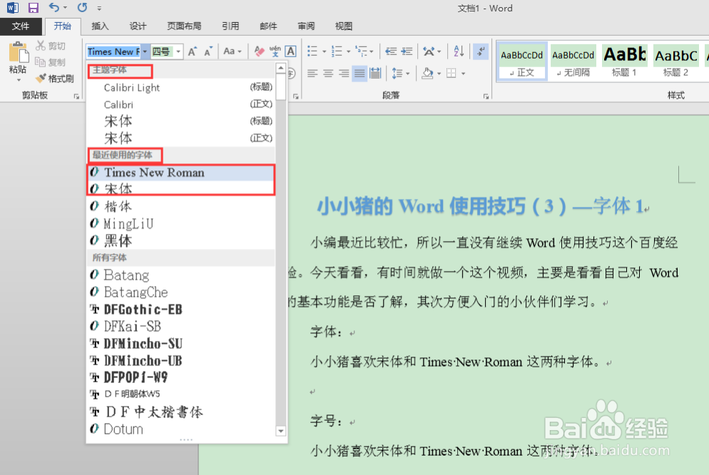Click the Character Border A icon

pos(291,51)
